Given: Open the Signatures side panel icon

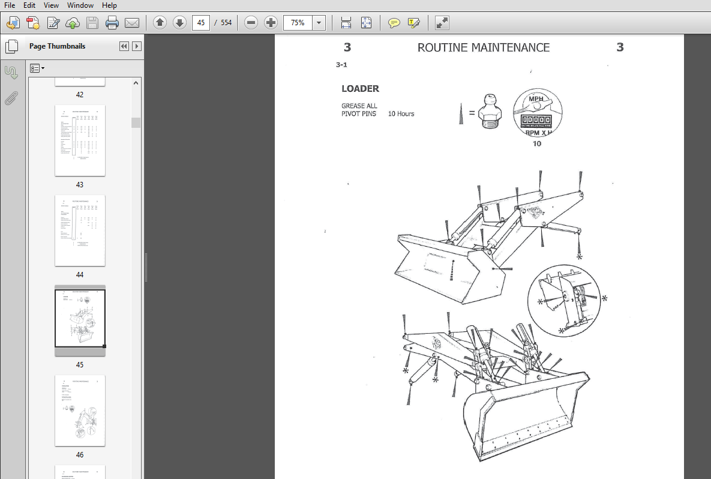Looking at the screenshot, I should [x=11, y=73].
